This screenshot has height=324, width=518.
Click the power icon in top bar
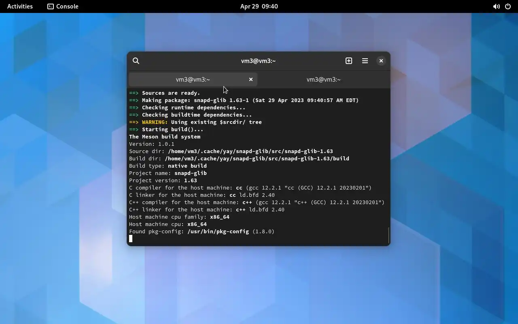pos(508,6)
